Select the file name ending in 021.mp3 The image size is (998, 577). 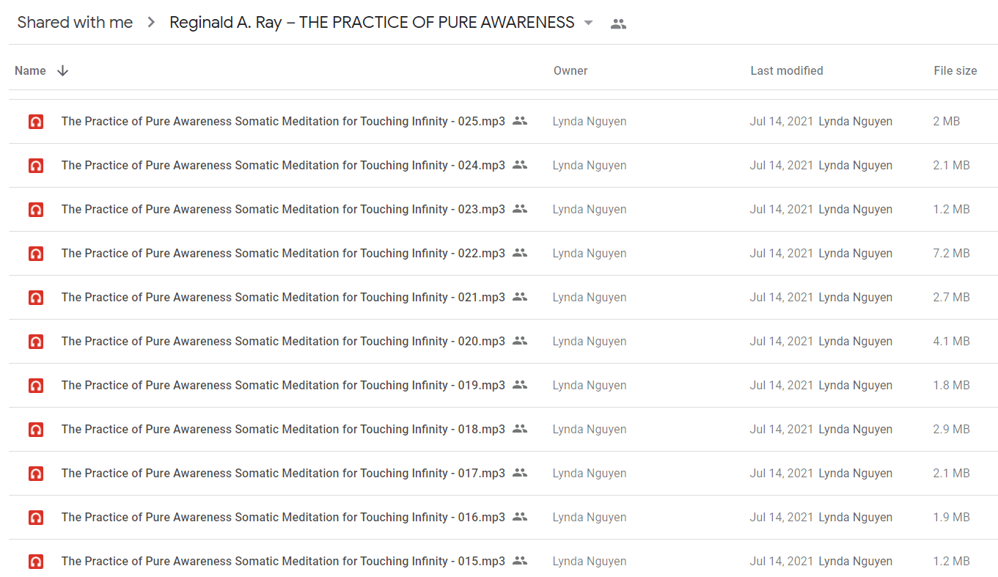[283, 298]
